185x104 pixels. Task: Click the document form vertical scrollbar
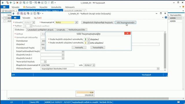tap(165, 51)
